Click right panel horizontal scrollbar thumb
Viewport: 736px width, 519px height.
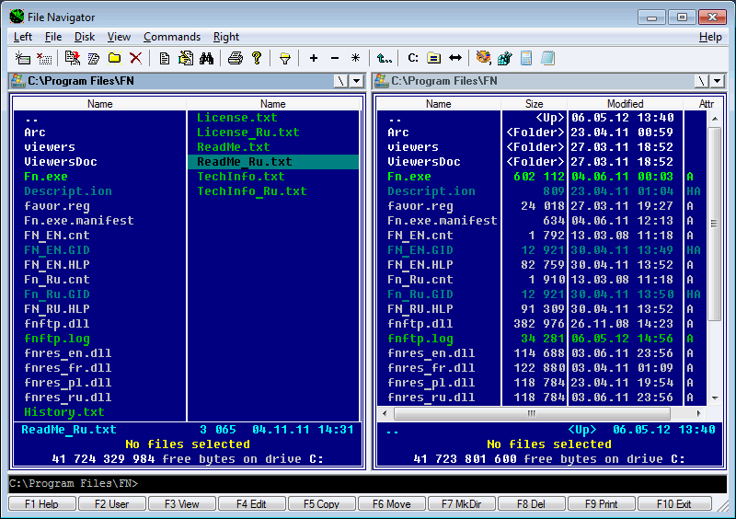click(x=532, y=413)
